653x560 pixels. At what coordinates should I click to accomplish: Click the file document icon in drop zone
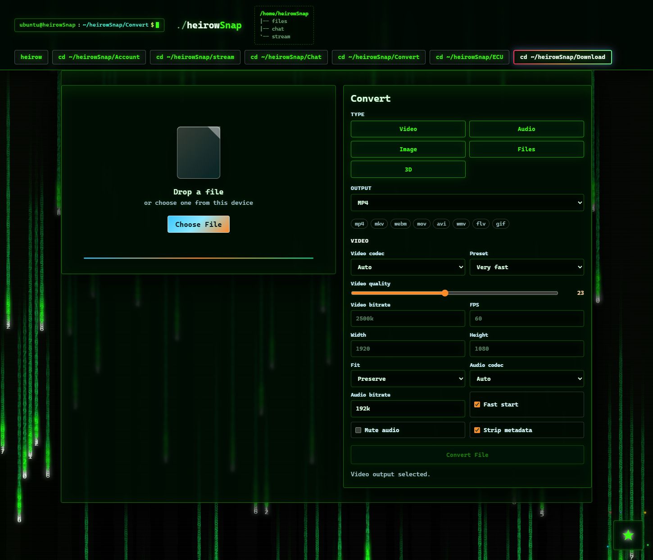coord(199,153)
